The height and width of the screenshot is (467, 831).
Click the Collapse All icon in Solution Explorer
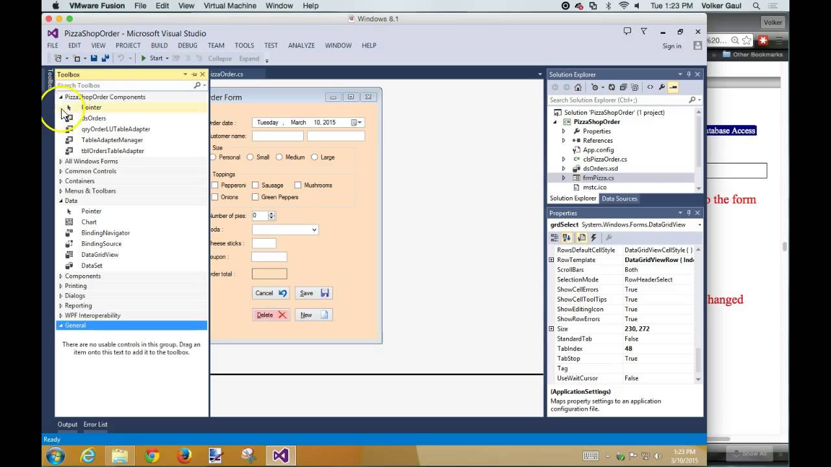623,87
